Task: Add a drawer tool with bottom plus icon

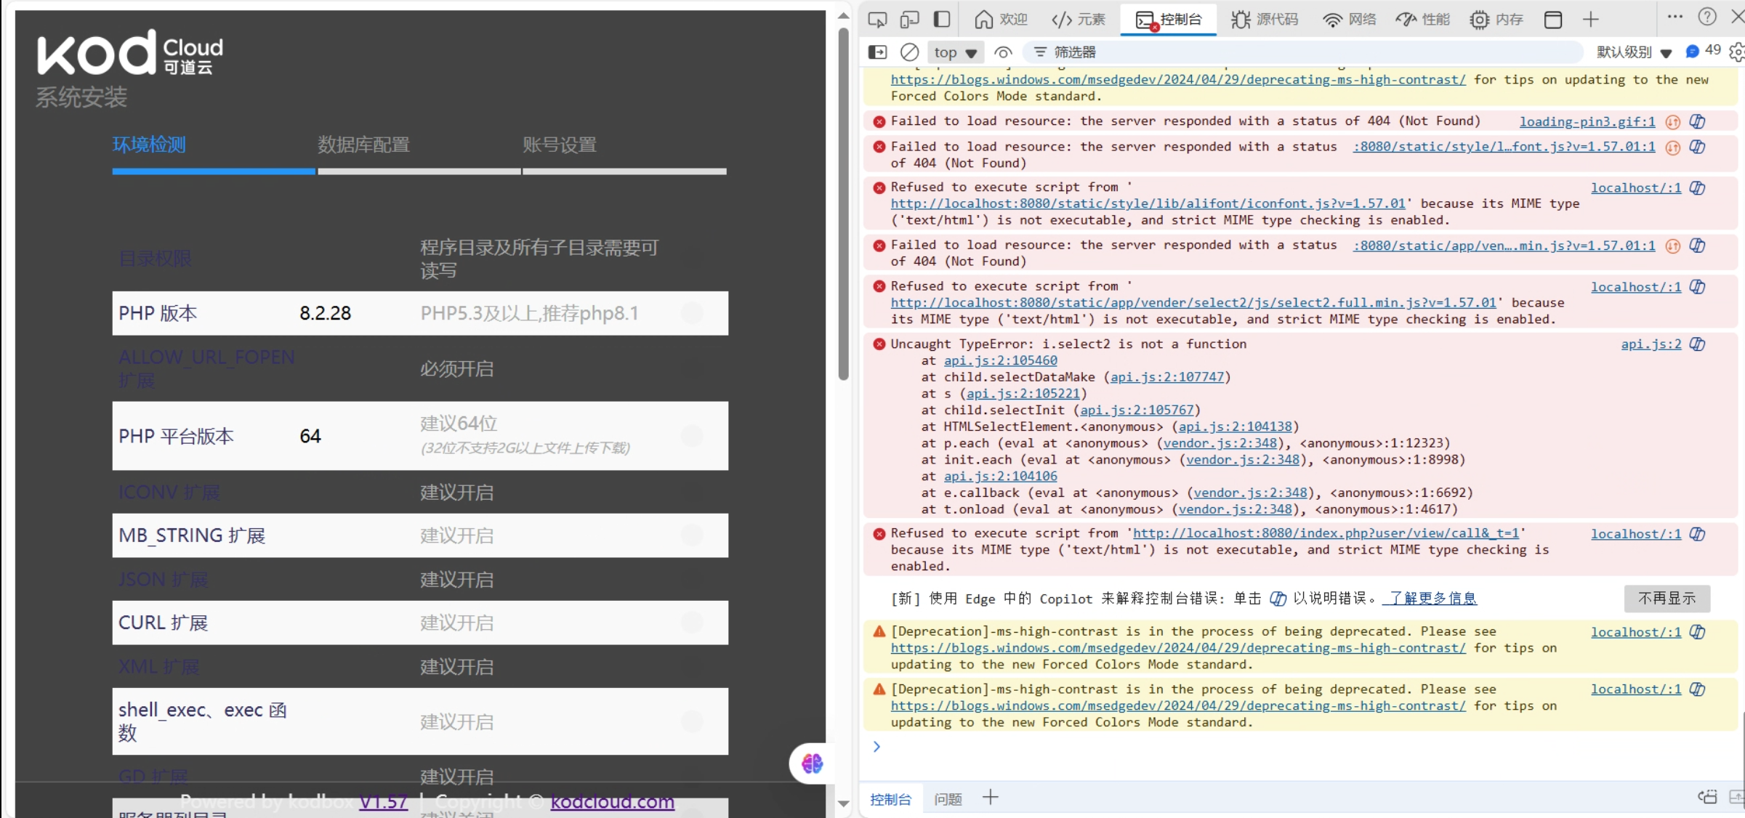Action: tap(990, 798)
